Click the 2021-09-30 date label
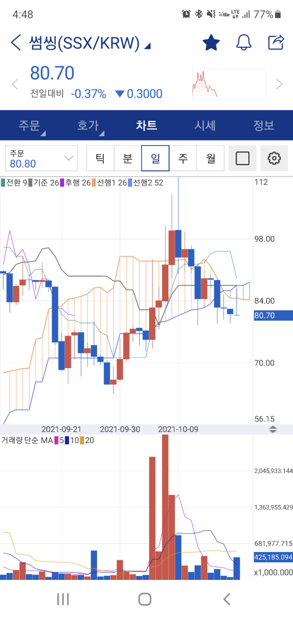 click(120, 429)
